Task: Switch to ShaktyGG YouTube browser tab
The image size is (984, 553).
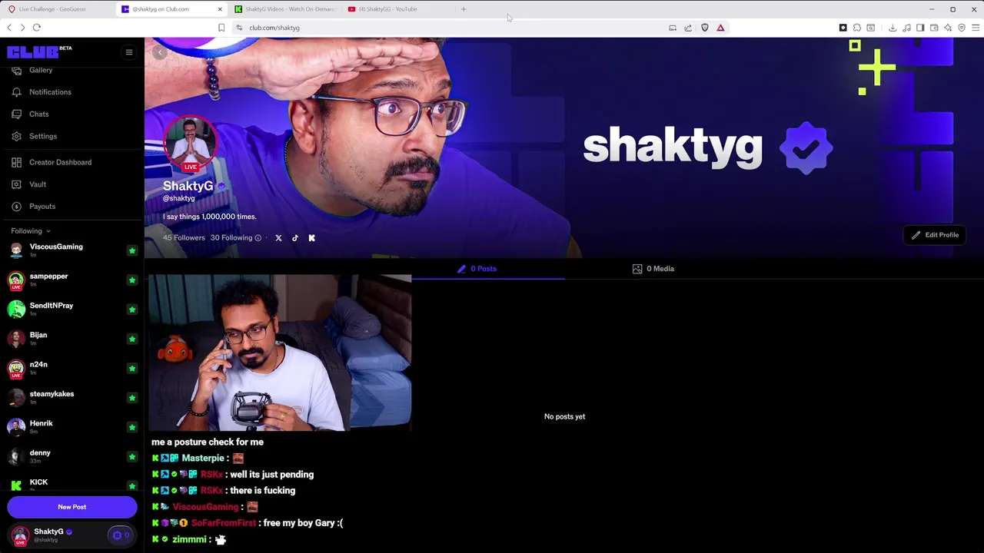Action: click(398, 9)
